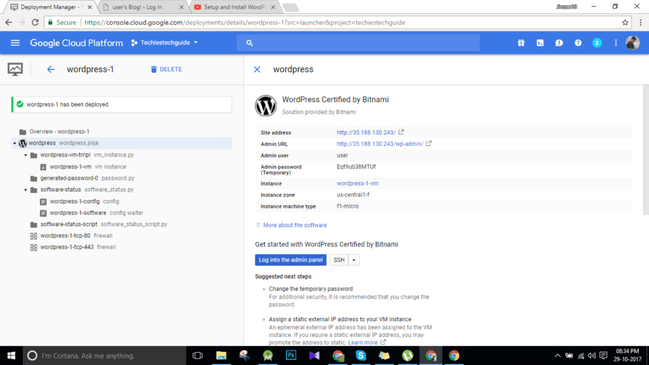The width and height of the screenshot is (649, 365).
Task: Open the send feedback icon
Action: coord(559,42)
